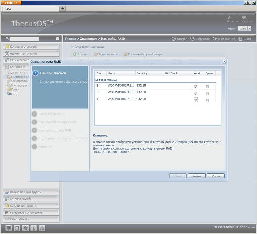The width and height of the screenshot is (257, 234).
Task: Click the Избранное favorites icon
Action: [x=192, y=39]
